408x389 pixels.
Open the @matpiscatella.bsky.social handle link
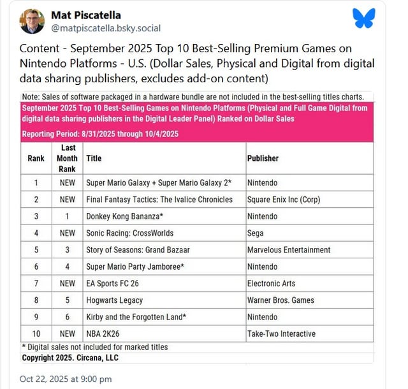click(105, 28)
